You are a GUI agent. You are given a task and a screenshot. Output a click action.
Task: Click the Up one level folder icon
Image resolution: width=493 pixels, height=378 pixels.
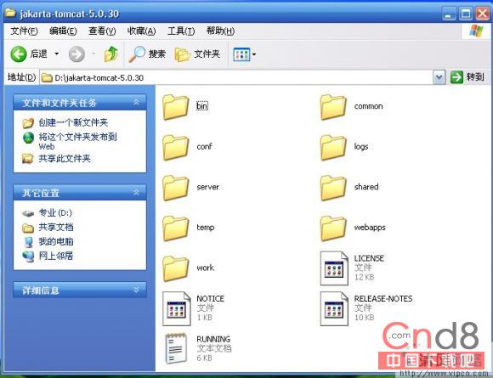110,54
